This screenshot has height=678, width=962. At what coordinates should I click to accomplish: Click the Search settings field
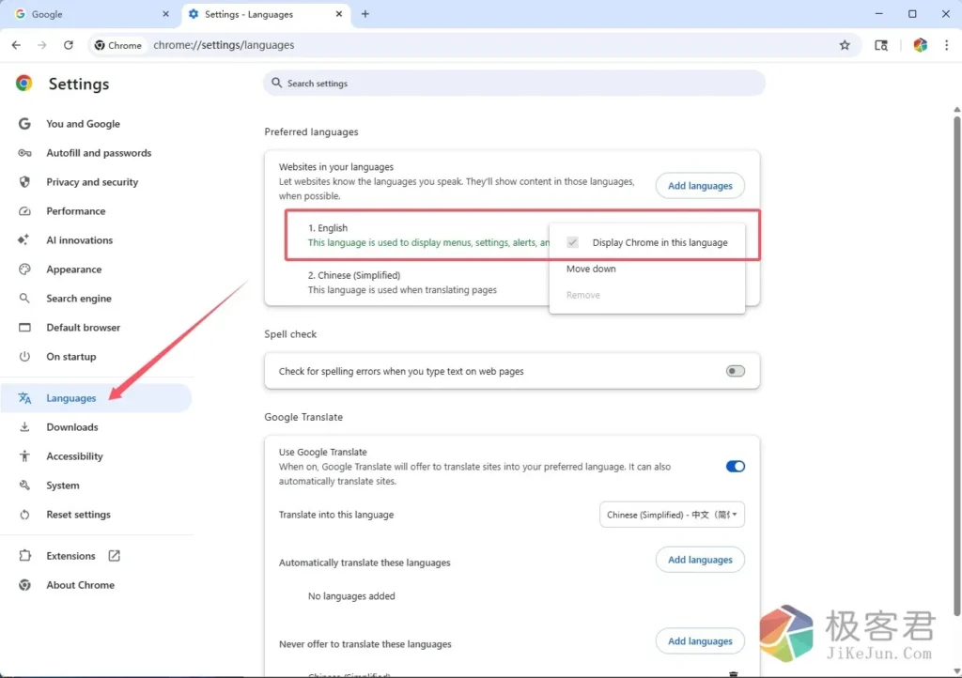pyautogui.click(x=514, y=84)
